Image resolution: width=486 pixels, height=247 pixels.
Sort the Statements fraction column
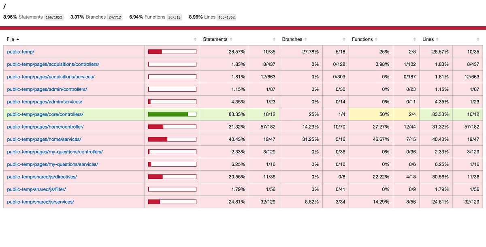pyautogui.click(x=274, y=39)
